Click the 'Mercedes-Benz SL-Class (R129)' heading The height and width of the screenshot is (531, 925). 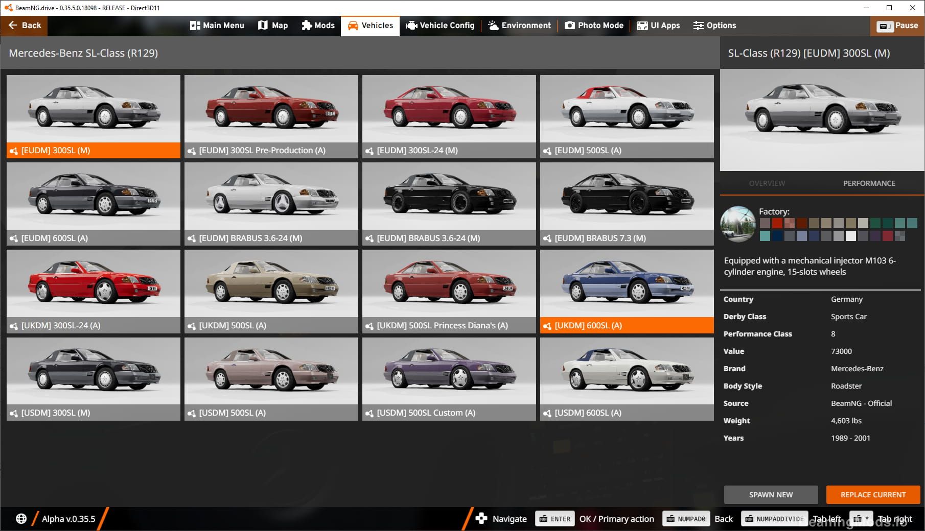pyautogui.click(x=83, y=53)
